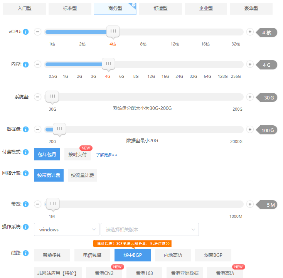Select the 电信线路 line button

pyautogui.click(x=92, y=255)
